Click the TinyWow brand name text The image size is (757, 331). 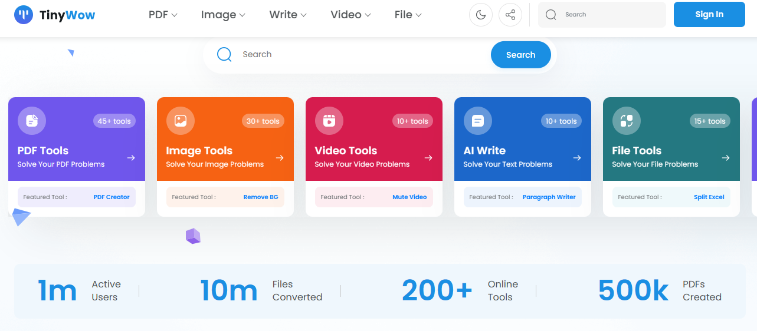click(67, 15)
